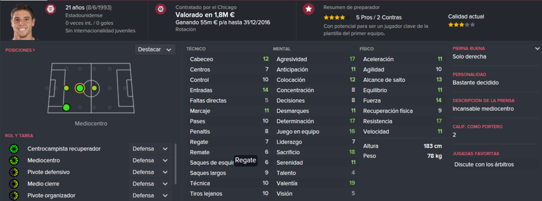542x201 pixels.
Task: Click the roles list vertical scrollbar
Action: (176, 164)
